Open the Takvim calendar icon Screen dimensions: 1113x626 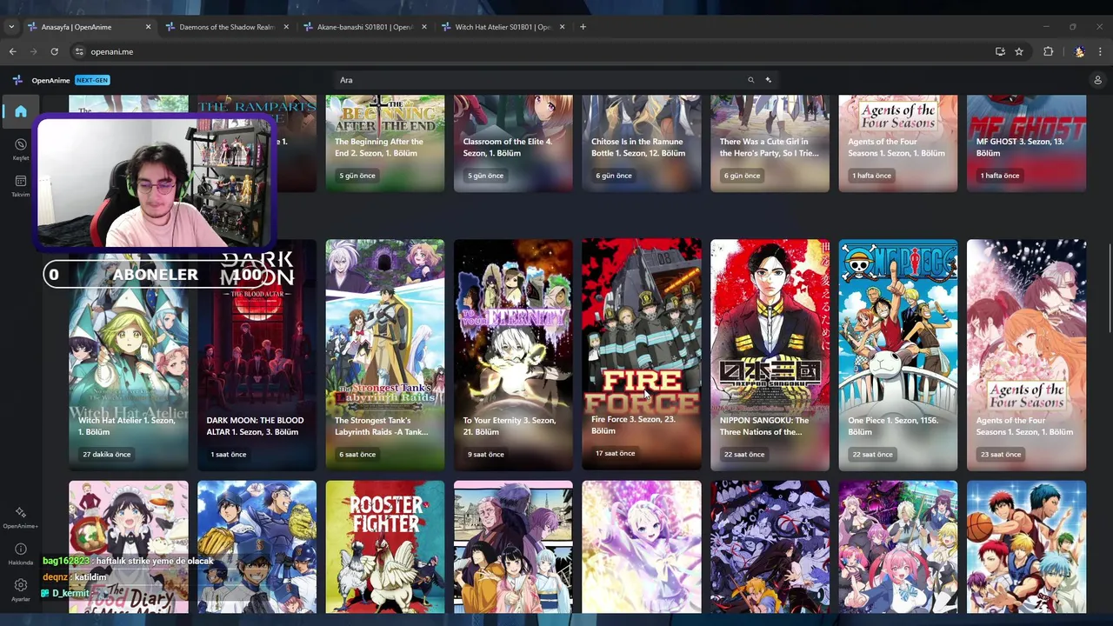tap(21, 182)
